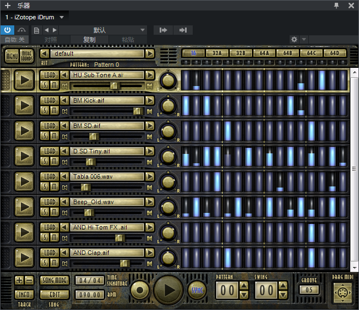Select the 16 step pattern tab
Viewport: 359px width, 310px height.
pos(193,53)
